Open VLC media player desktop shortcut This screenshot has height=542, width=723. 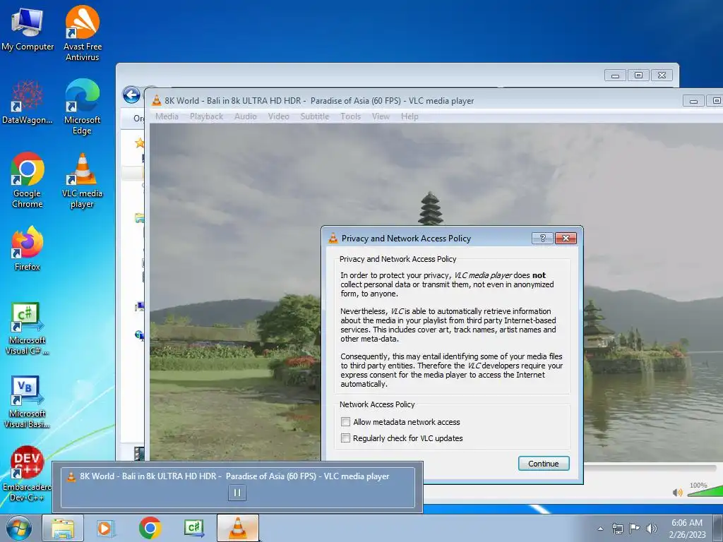(82, 180)
